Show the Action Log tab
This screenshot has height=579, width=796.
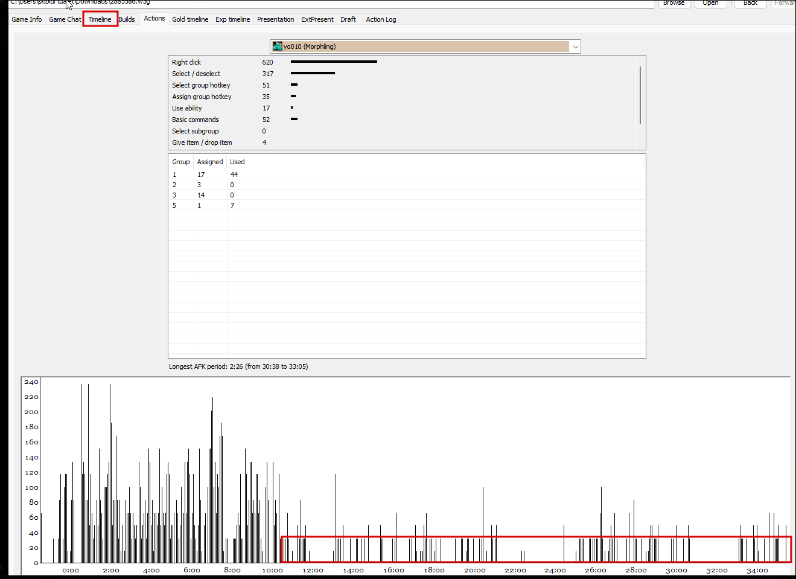(381, 19)
